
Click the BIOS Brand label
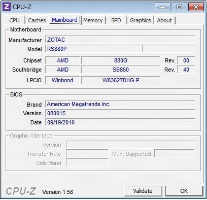34,105
